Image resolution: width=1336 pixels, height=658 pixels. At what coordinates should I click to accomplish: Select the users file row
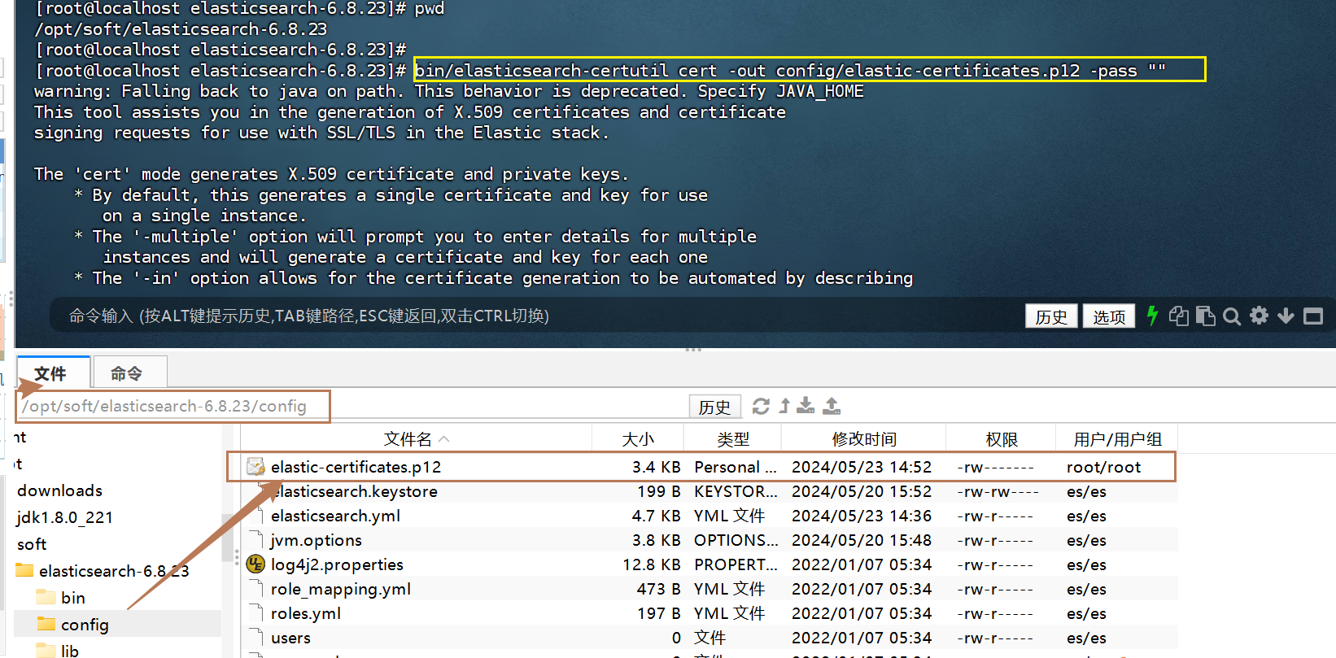tap(708, 638)
